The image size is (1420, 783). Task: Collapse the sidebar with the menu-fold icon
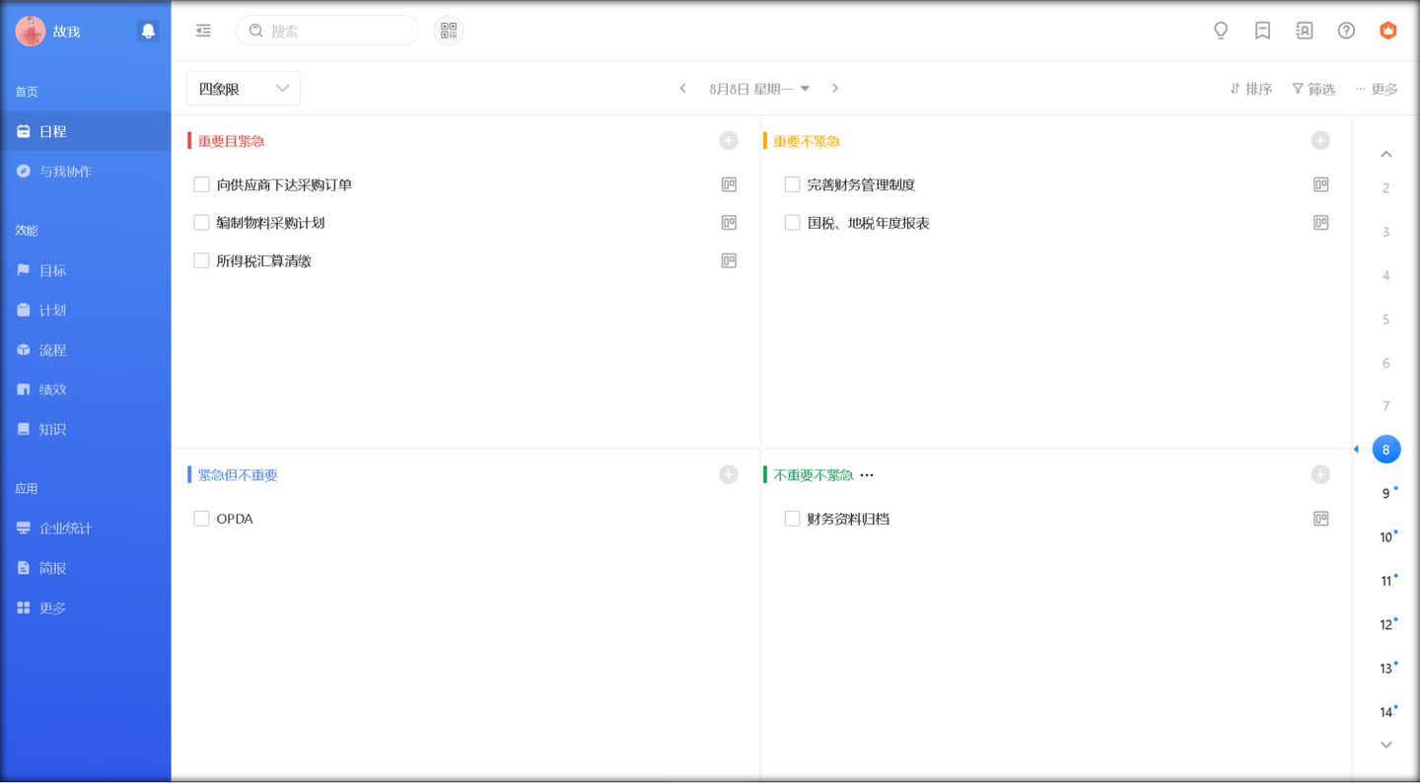[203, 32]
